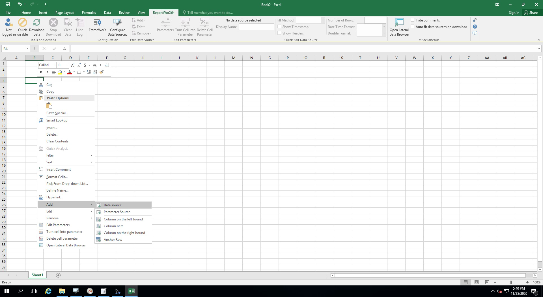Select Data source from Add submenu
Image resolution: width=543 pixels, height=297 pixels.
pos(113,205)
